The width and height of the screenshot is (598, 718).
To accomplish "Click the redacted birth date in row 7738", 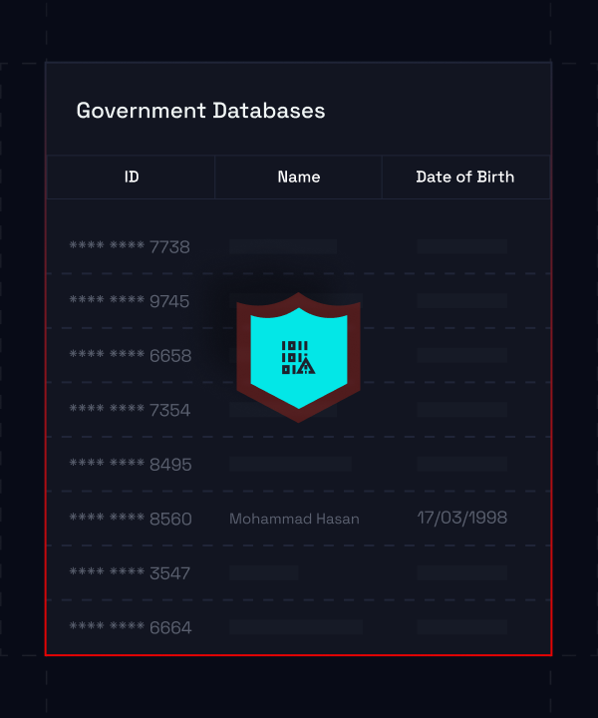I will (462, 246).
